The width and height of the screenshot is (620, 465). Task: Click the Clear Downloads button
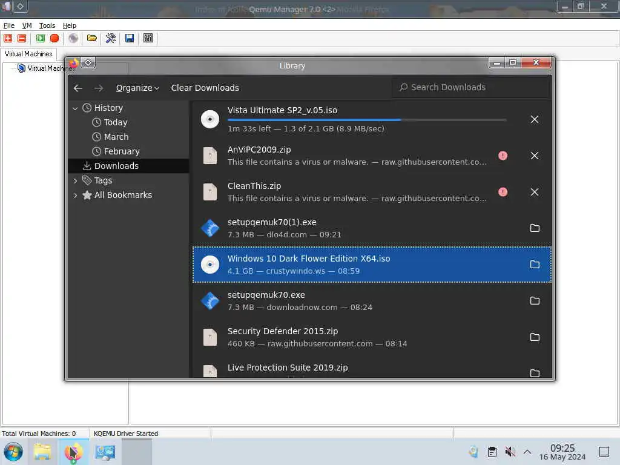[x=205, y=88]
